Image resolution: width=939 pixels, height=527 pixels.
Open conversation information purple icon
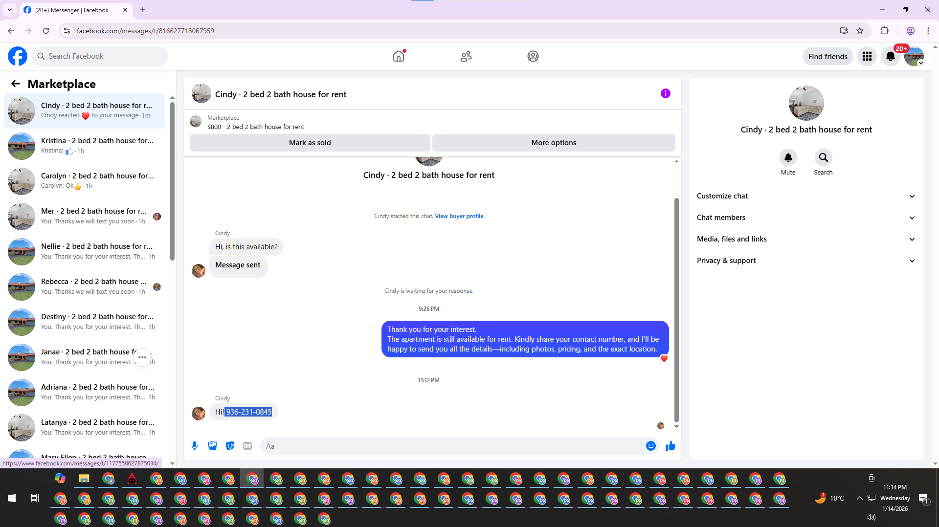click(x=665, y=93)
